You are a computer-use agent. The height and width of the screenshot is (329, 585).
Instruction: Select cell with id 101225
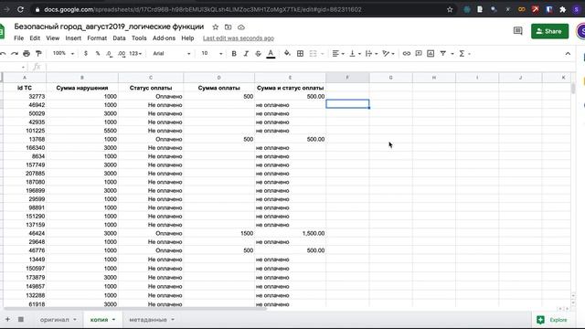[x=25, y=131]
